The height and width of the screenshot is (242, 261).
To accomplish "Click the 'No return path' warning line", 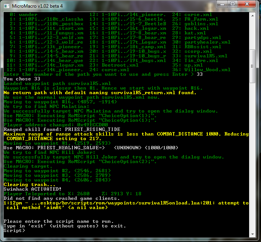I will pos(100,93).
